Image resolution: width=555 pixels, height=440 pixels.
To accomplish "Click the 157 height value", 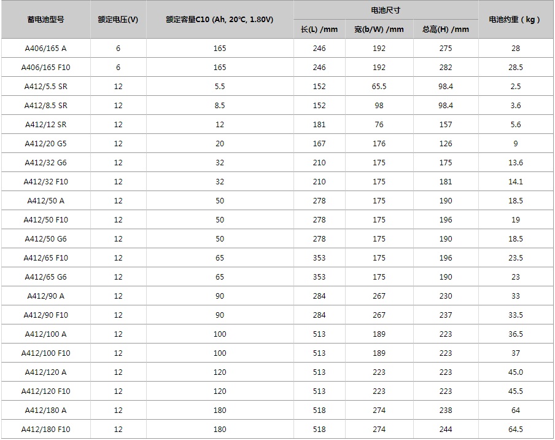I will 445,125.
